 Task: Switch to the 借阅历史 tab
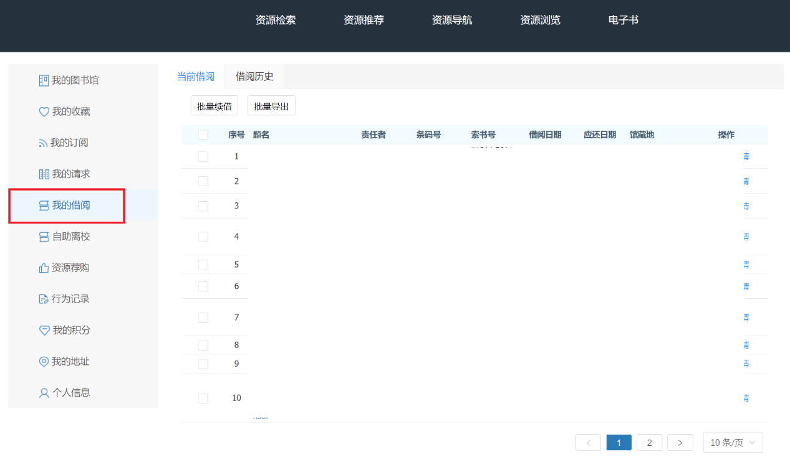click(x=254, y=77)
